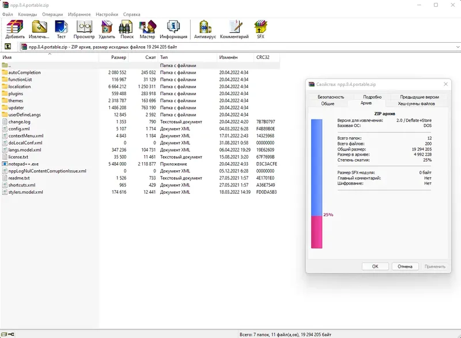Select the config.xml file icon
Image resolution: width=461 pixels, height=338 pixels.
tap(5, 129)
